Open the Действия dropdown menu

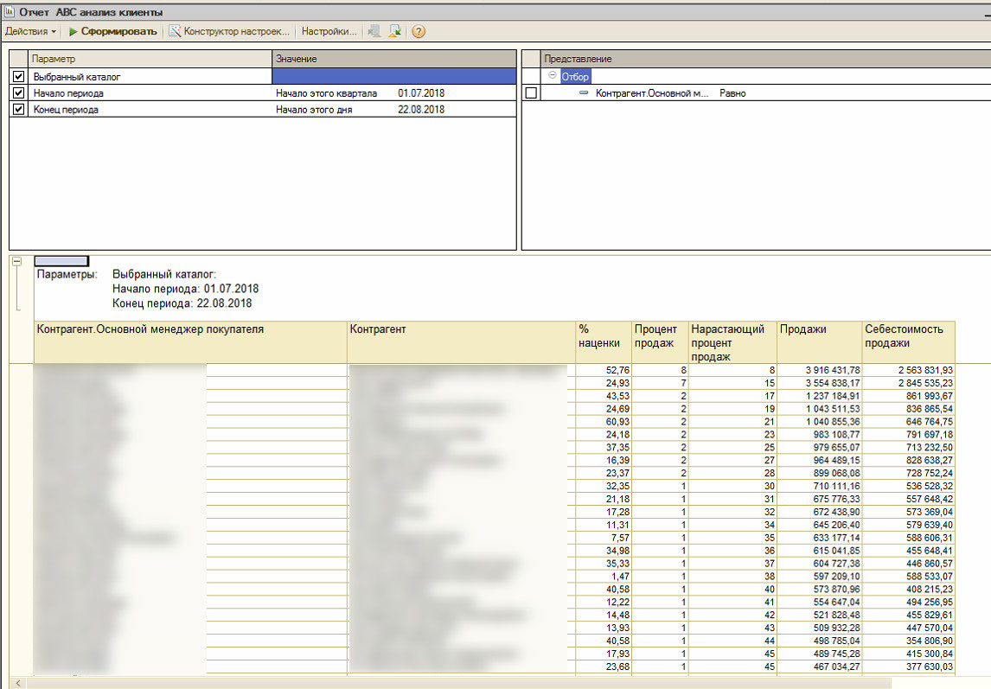click(x=30, y=31)
